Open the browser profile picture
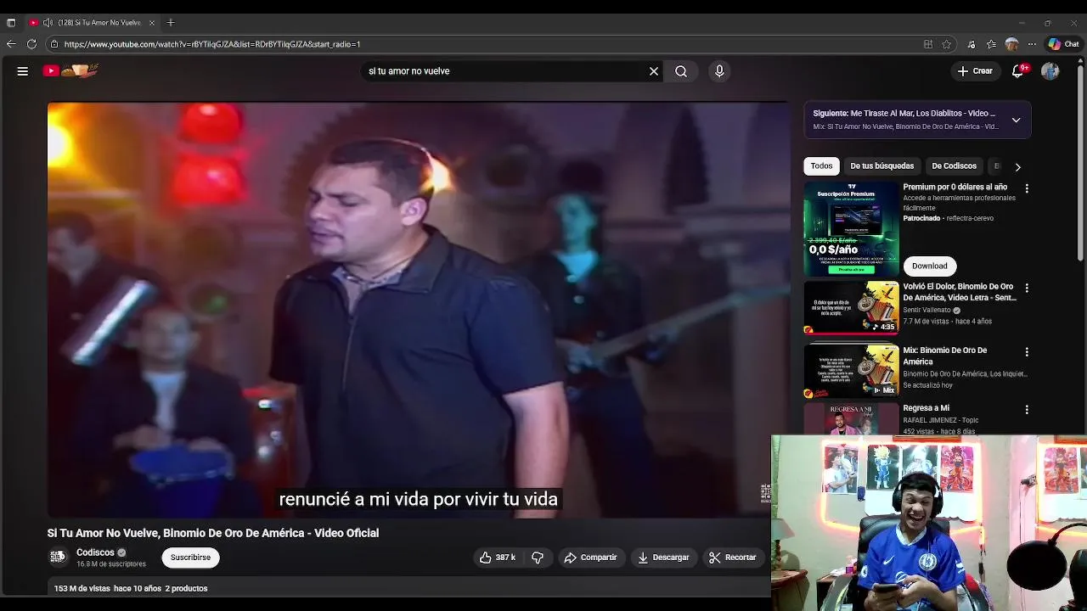This screenshot has width=1087, height=611. coord(1011,44)
